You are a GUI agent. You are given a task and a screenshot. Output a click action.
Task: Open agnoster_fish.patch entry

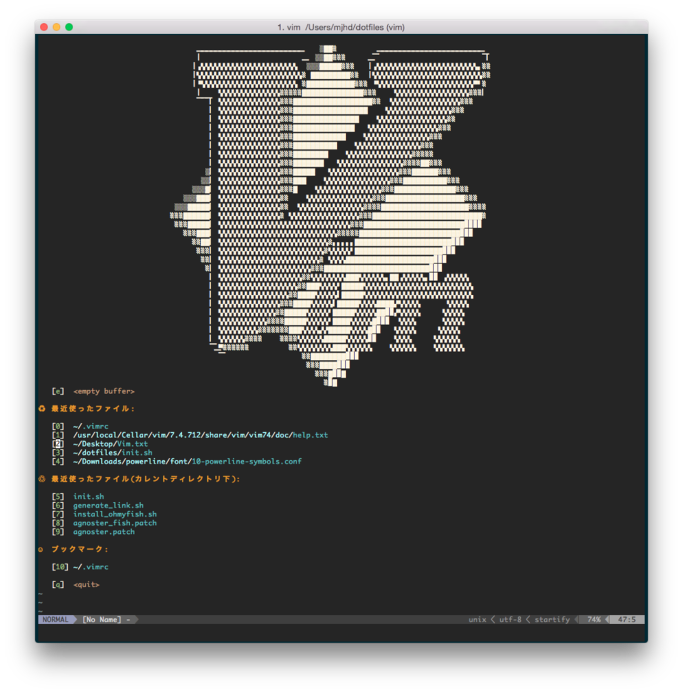(x=104, y=523)
